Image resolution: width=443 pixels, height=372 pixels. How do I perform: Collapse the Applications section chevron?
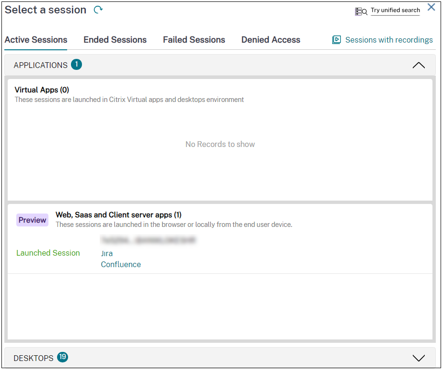(419, 65)
